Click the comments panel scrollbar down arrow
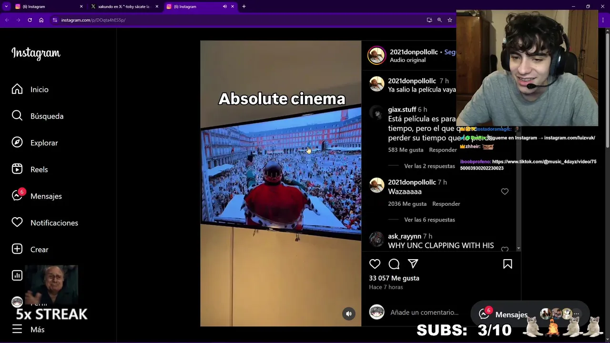The image size is (610, 343). coord(518,249)
